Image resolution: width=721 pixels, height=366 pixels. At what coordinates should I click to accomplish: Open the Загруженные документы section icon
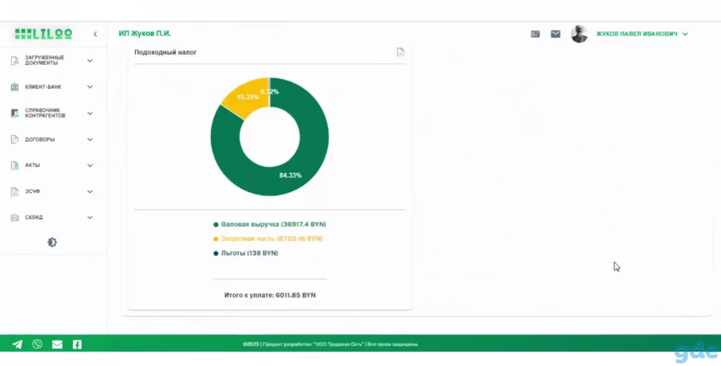click(15, 60)
